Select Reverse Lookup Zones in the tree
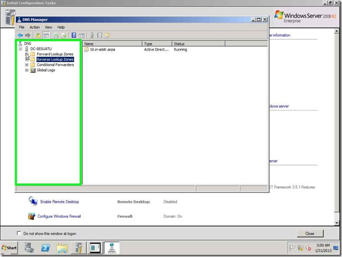The image size is (342, 257). (55, 59)
